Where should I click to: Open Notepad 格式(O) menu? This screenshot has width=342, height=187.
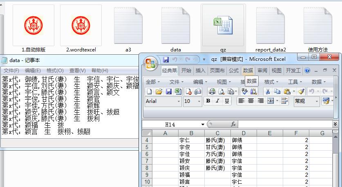(x=55, y=71)
